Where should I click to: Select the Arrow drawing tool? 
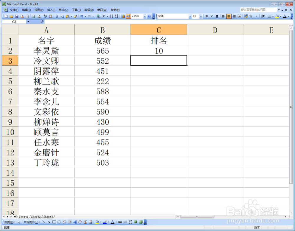tap(49, 222)
